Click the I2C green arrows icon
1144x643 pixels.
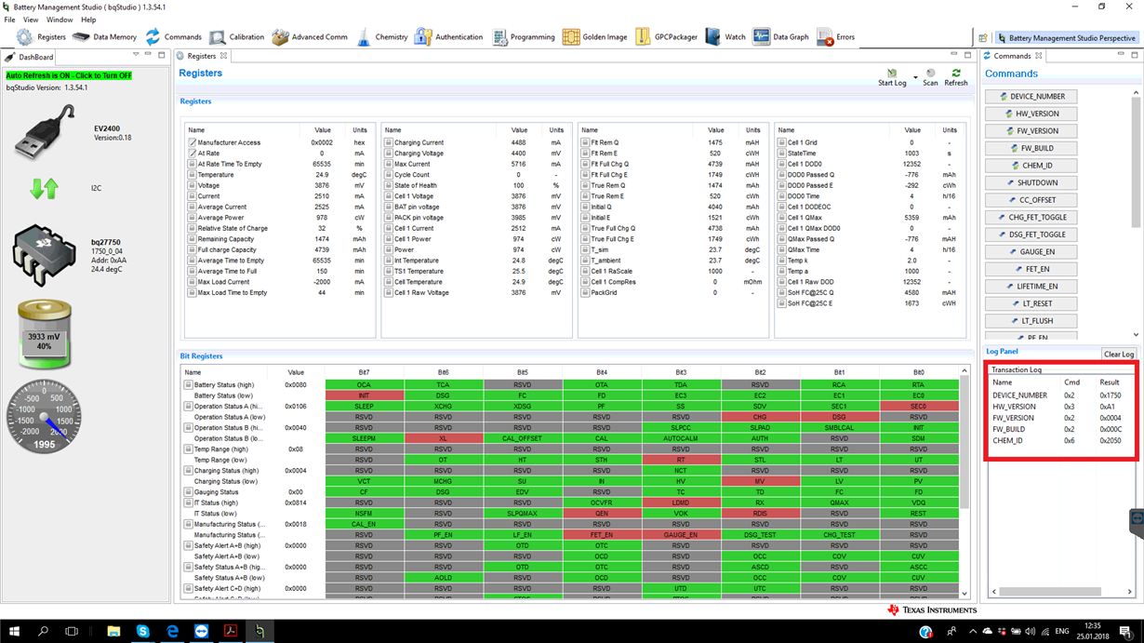[44, 188]
